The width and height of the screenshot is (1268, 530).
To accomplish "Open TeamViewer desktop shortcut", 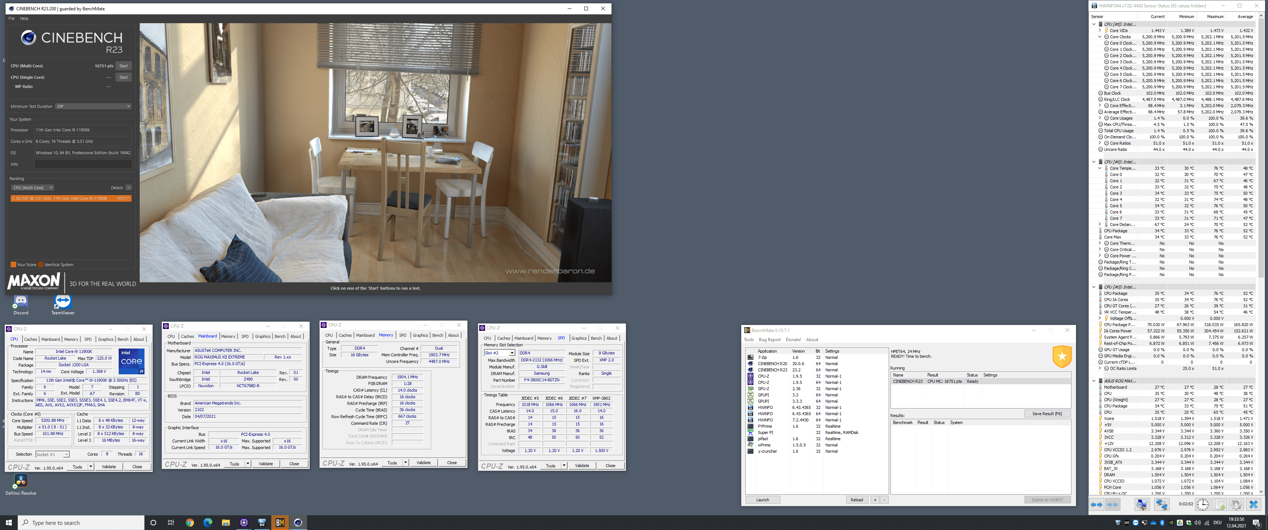I will pos(63,305).
